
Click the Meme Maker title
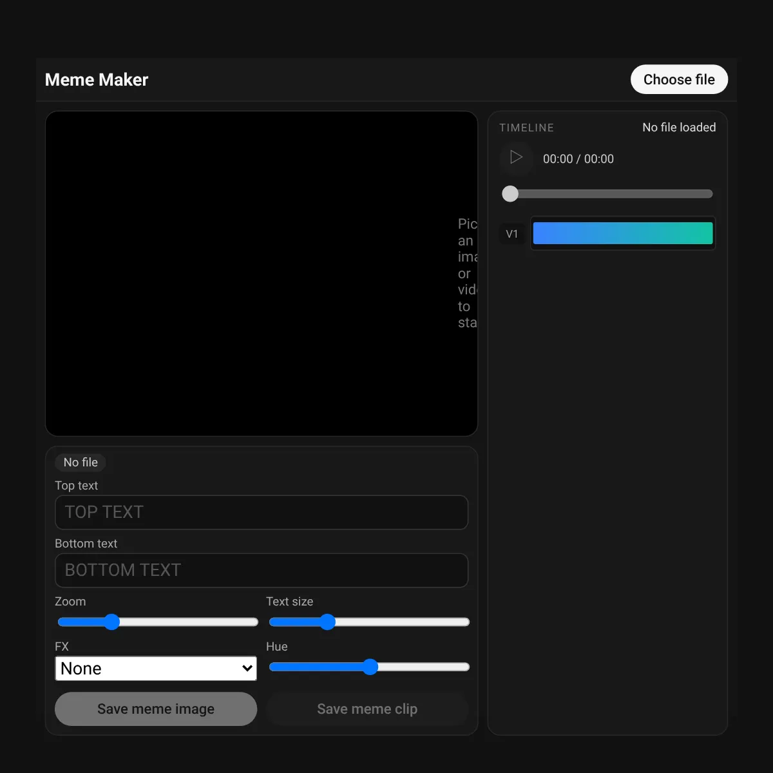point(97,80)
